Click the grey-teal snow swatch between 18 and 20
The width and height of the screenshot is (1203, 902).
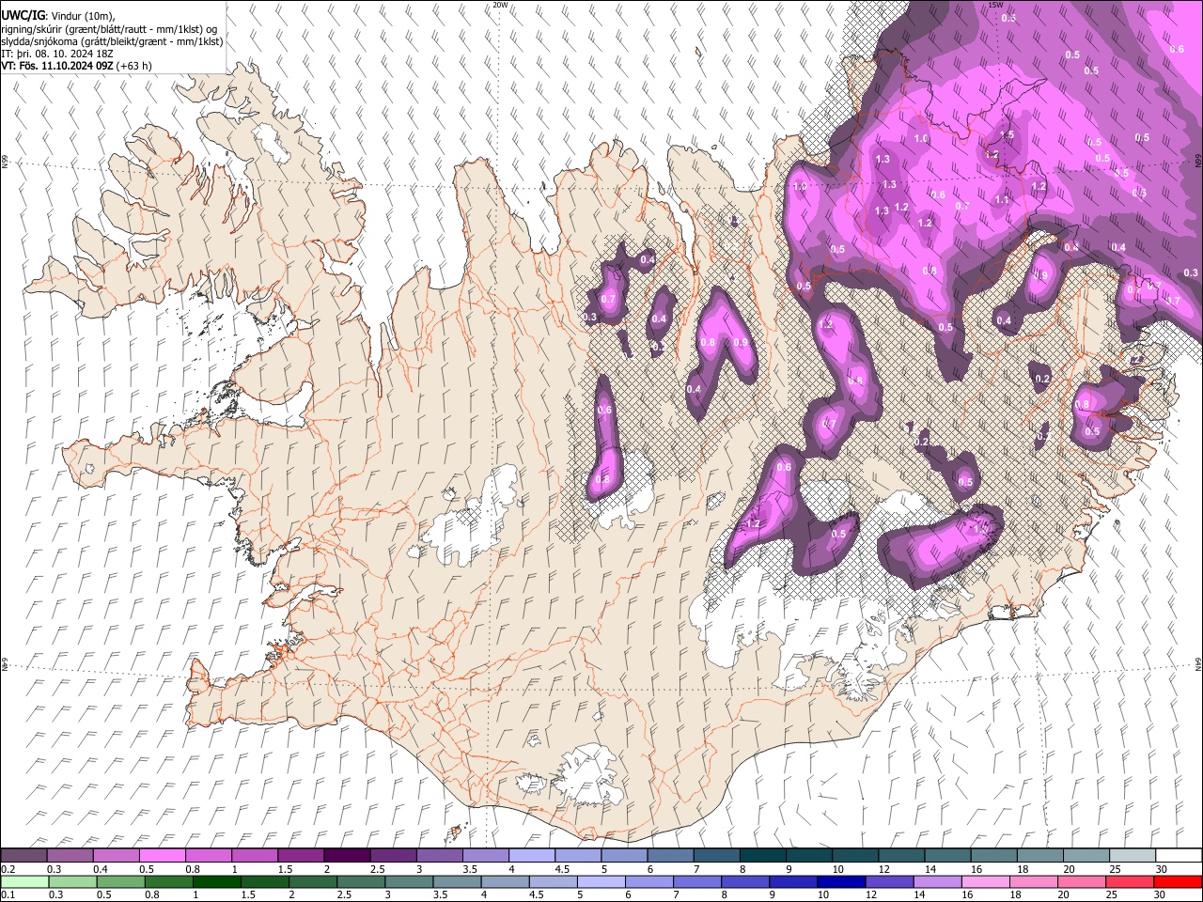pos(1040,856)
